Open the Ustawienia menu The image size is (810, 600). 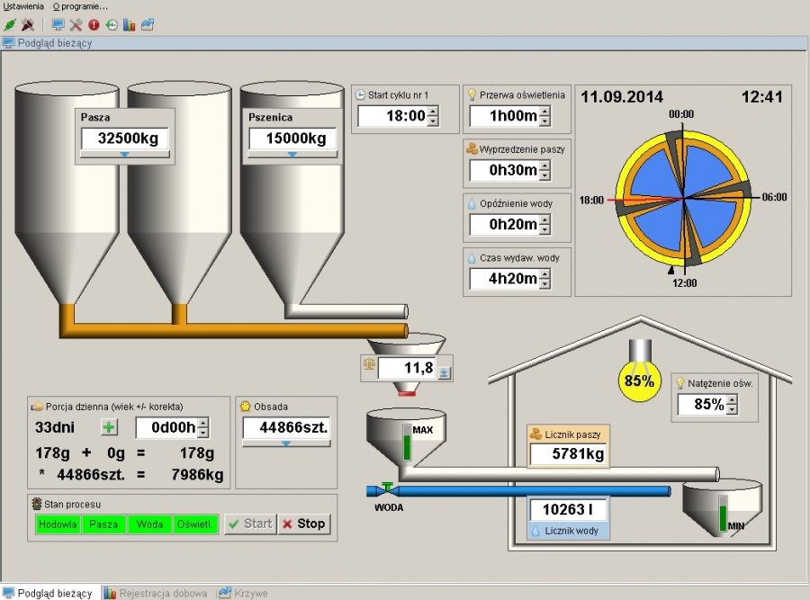pyautogui.click(x=23, y=6)
